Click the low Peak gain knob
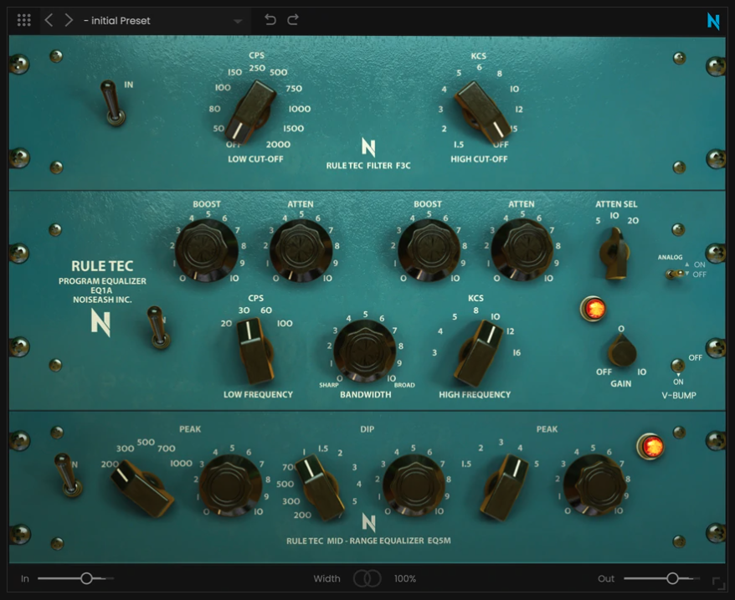Image resolution: width=735 pixels, height=600 pixels. [230, 485]
